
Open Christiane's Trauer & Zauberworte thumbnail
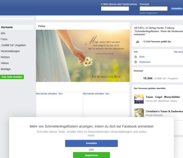139,113
